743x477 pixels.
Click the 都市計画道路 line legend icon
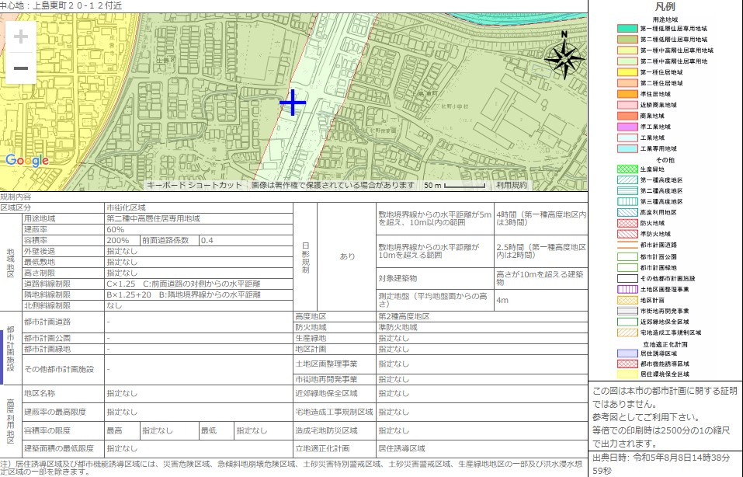627,245
